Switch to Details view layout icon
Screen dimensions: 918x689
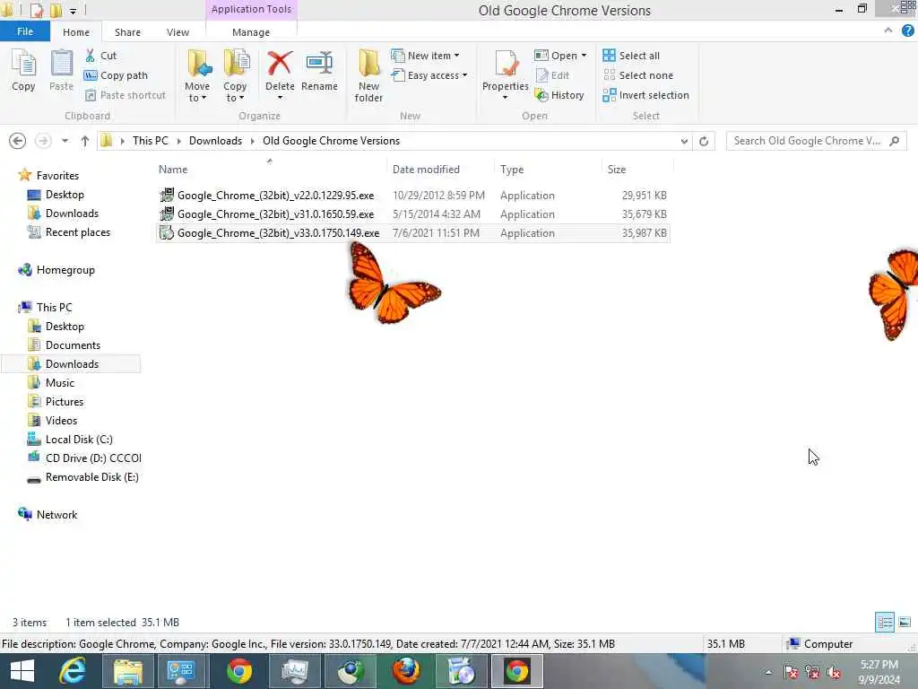[x=885, y=622]
